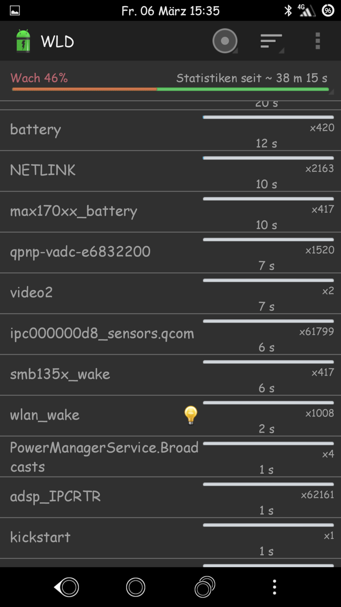Tap the lightbulb icon next to wlan_wake

point(191,415)
